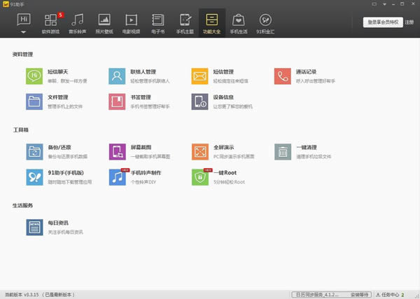Launch the 一键清理 trash can icon
420x299 pixels.
coord(283,152)
